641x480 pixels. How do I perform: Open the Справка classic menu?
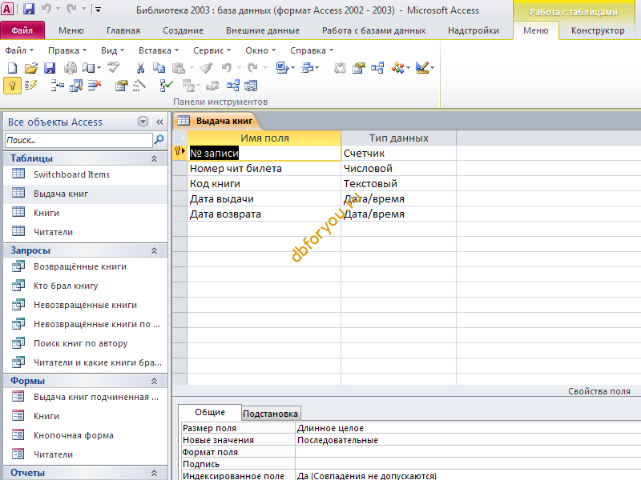pos(312,50)
